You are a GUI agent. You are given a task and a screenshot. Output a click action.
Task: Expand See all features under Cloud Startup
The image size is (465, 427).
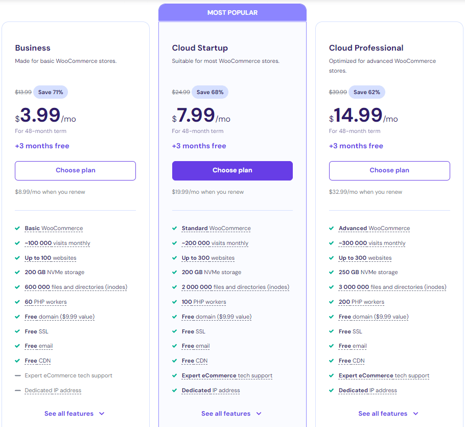[231, 413]
